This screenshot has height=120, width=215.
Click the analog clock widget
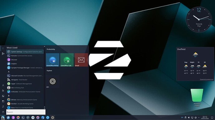click(x=199, y=19)
